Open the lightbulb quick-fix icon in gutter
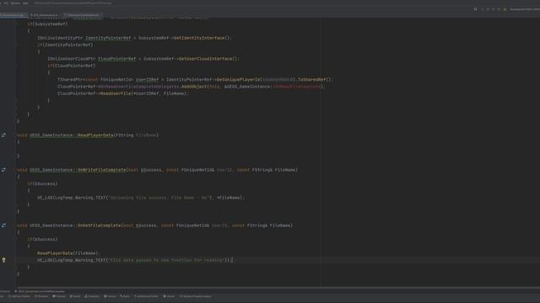The image size is (540, 303). (3, 260)
